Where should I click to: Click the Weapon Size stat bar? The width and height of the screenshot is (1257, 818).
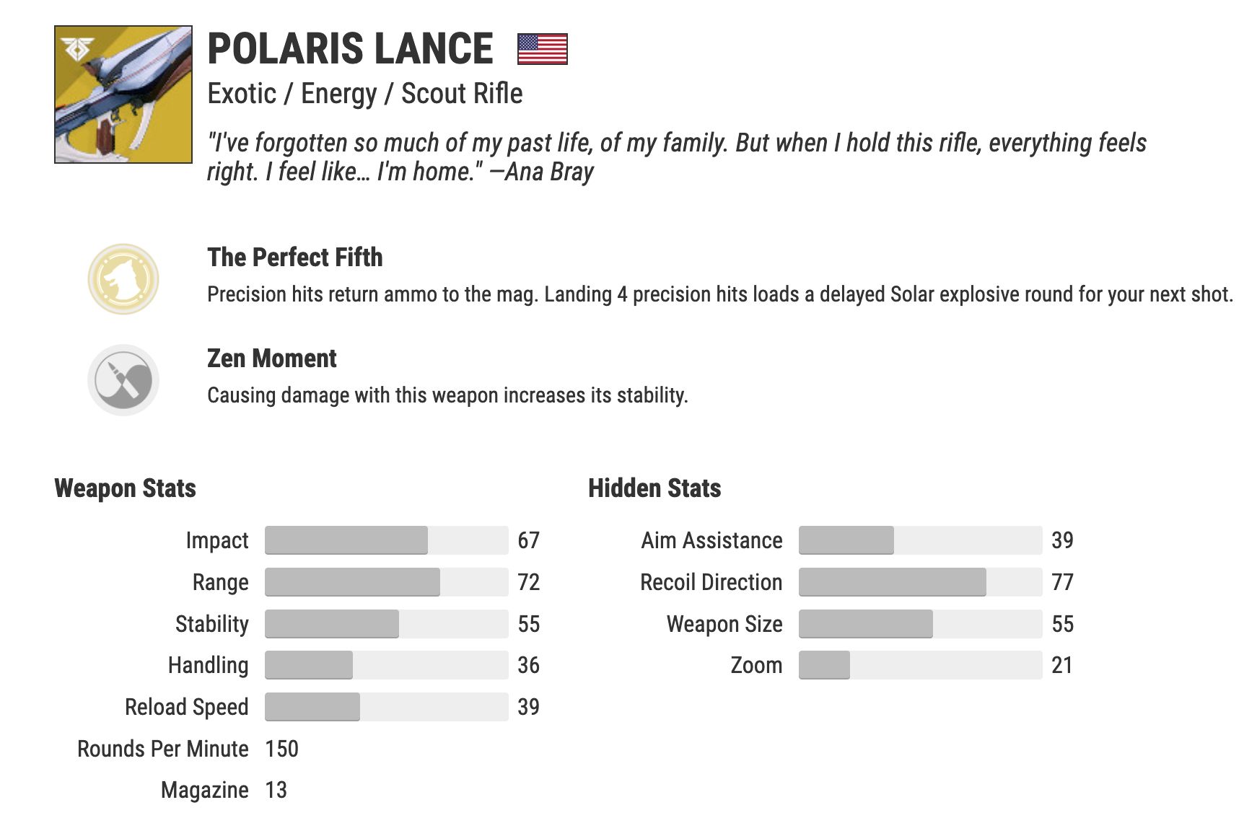coord(920,624)
